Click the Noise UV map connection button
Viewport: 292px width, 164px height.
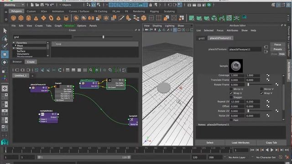click(x=268, y=115)
